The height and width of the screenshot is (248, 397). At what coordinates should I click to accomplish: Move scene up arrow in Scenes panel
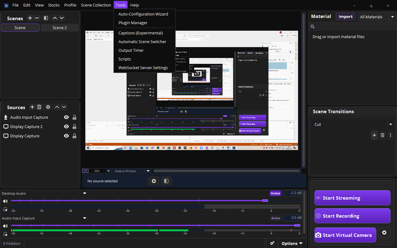pyautogui.click(x=55, y=18)
